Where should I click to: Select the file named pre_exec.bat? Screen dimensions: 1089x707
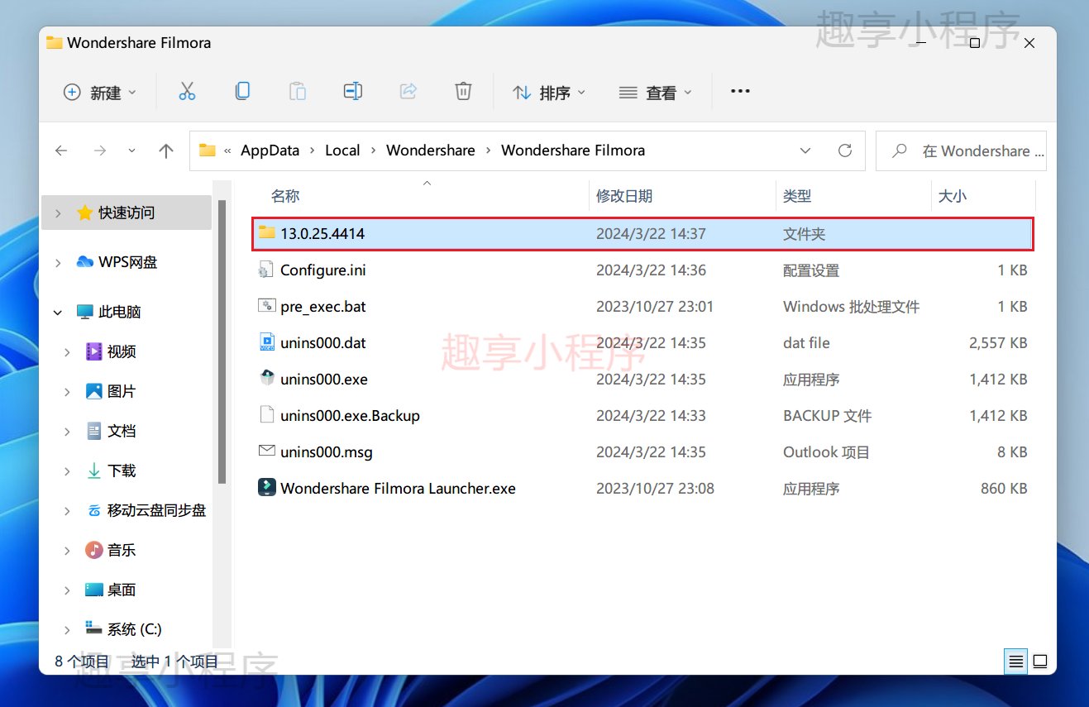[x=323, y=306]
